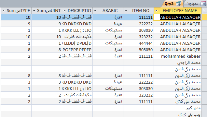Open the ARABIC column filter dropdown
207x117 pixels.
coord(95,11)
